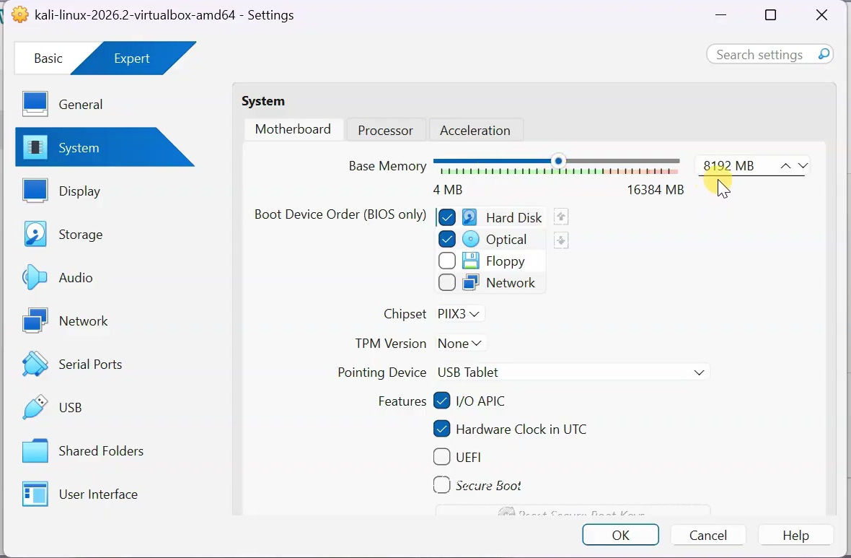Toggle the Secure Boot checkbox
This screenshot has height=558, width=851.
[x=442, y=484]
